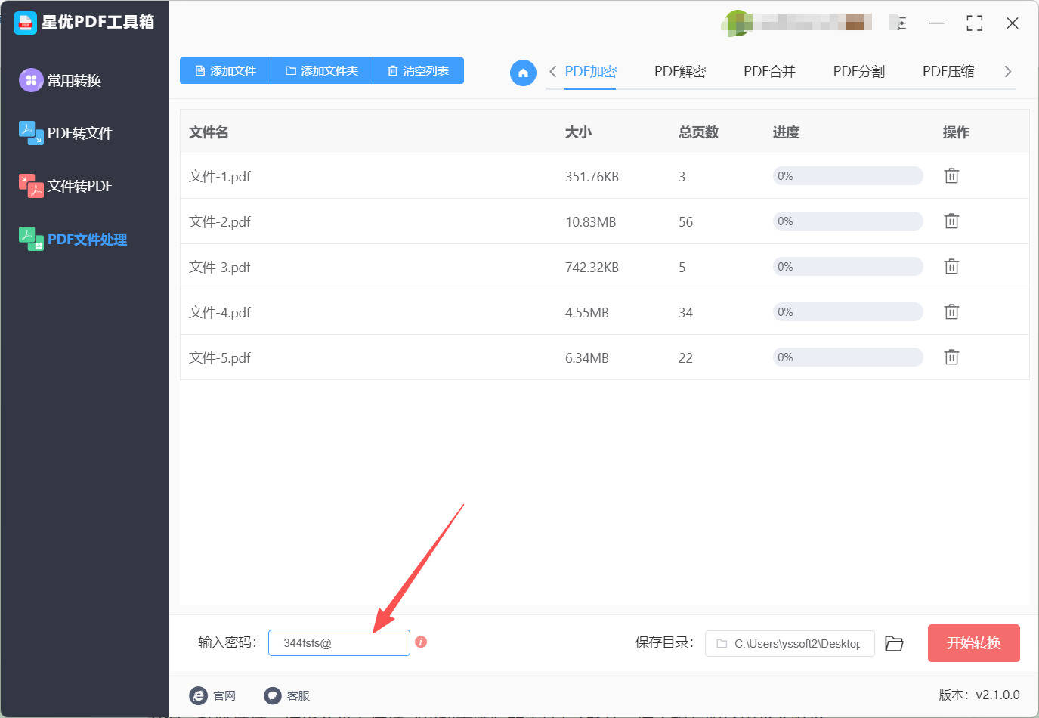This screenshot has width=1039, height=718.
Task: Click the 输入密码 password input field
Action: tap(339, 643)
